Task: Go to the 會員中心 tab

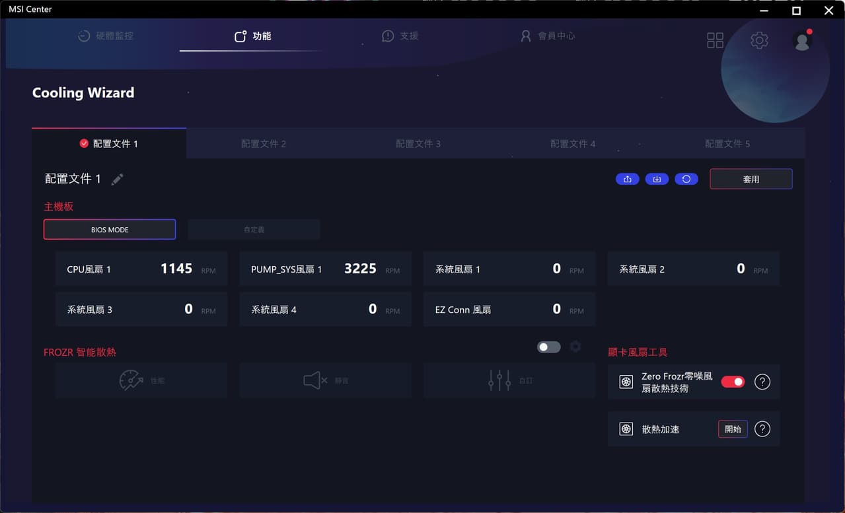Action: [x=548, y=36]
